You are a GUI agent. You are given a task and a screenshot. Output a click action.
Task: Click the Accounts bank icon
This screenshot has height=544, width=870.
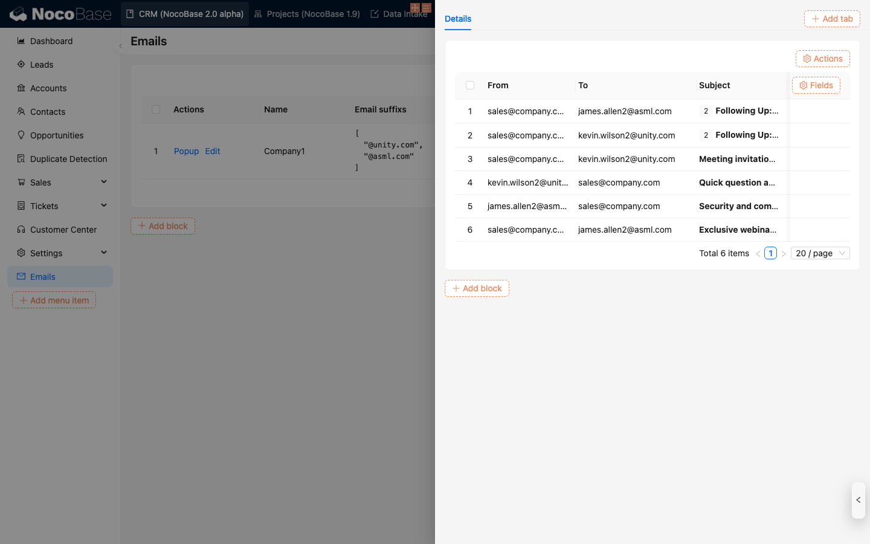click(x=21, y=88)
